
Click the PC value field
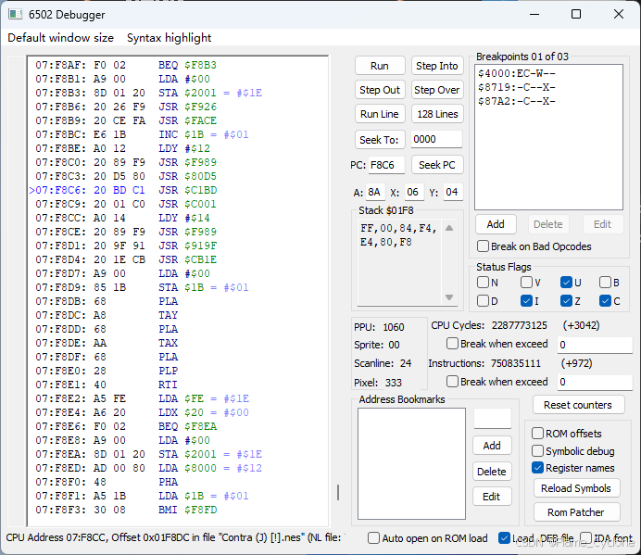click(386, 165)
